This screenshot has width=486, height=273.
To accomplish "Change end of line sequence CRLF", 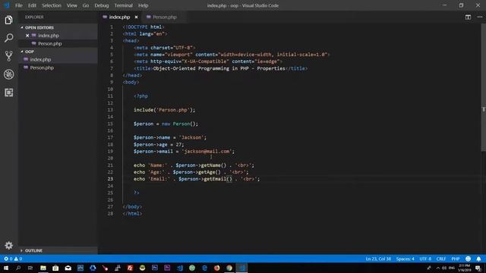I will 441,259.
